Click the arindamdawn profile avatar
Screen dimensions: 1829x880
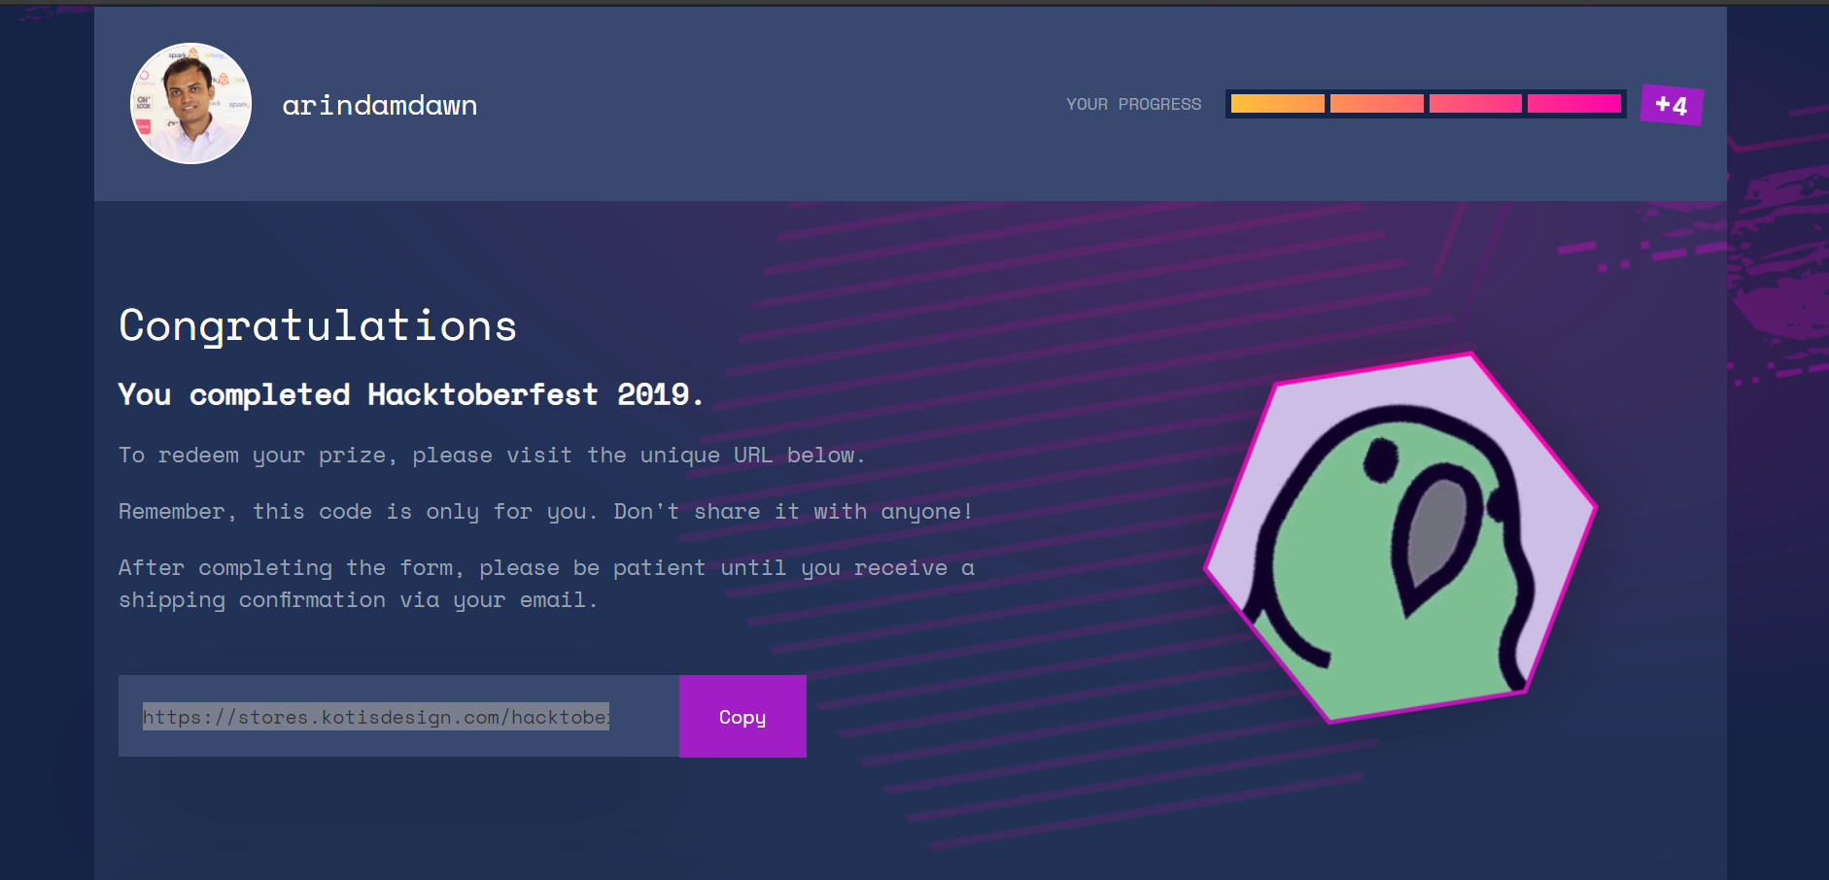[x=190, y=104]
